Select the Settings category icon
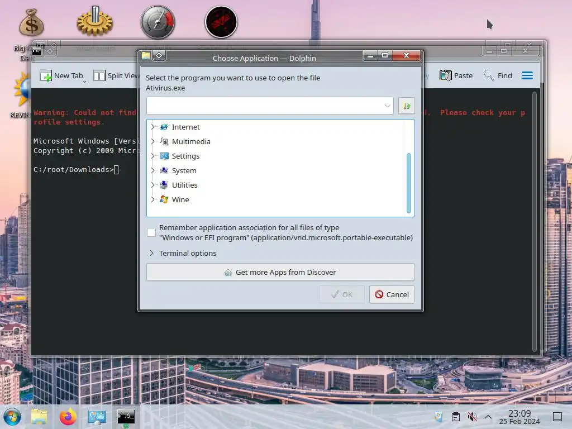 tap(164, 156)
